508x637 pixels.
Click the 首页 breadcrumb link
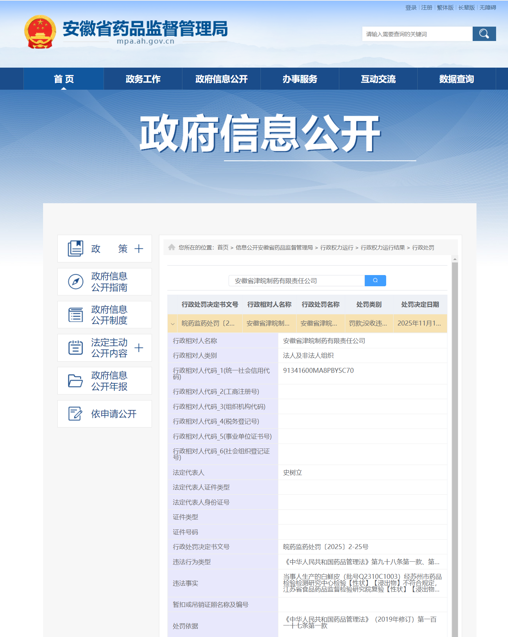tap(223, 247)
